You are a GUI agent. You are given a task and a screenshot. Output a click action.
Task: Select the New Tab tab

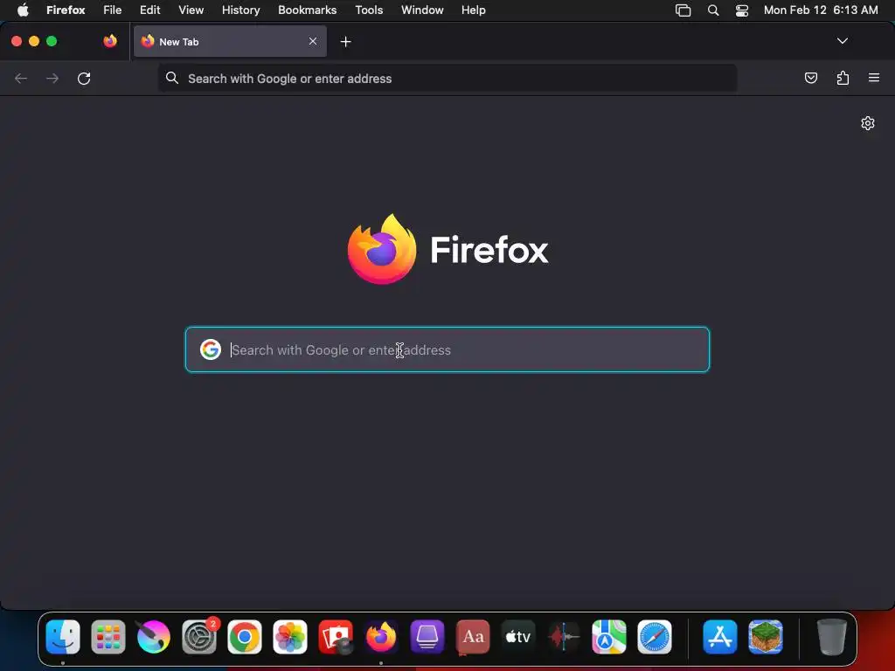(x=230, y=41)
